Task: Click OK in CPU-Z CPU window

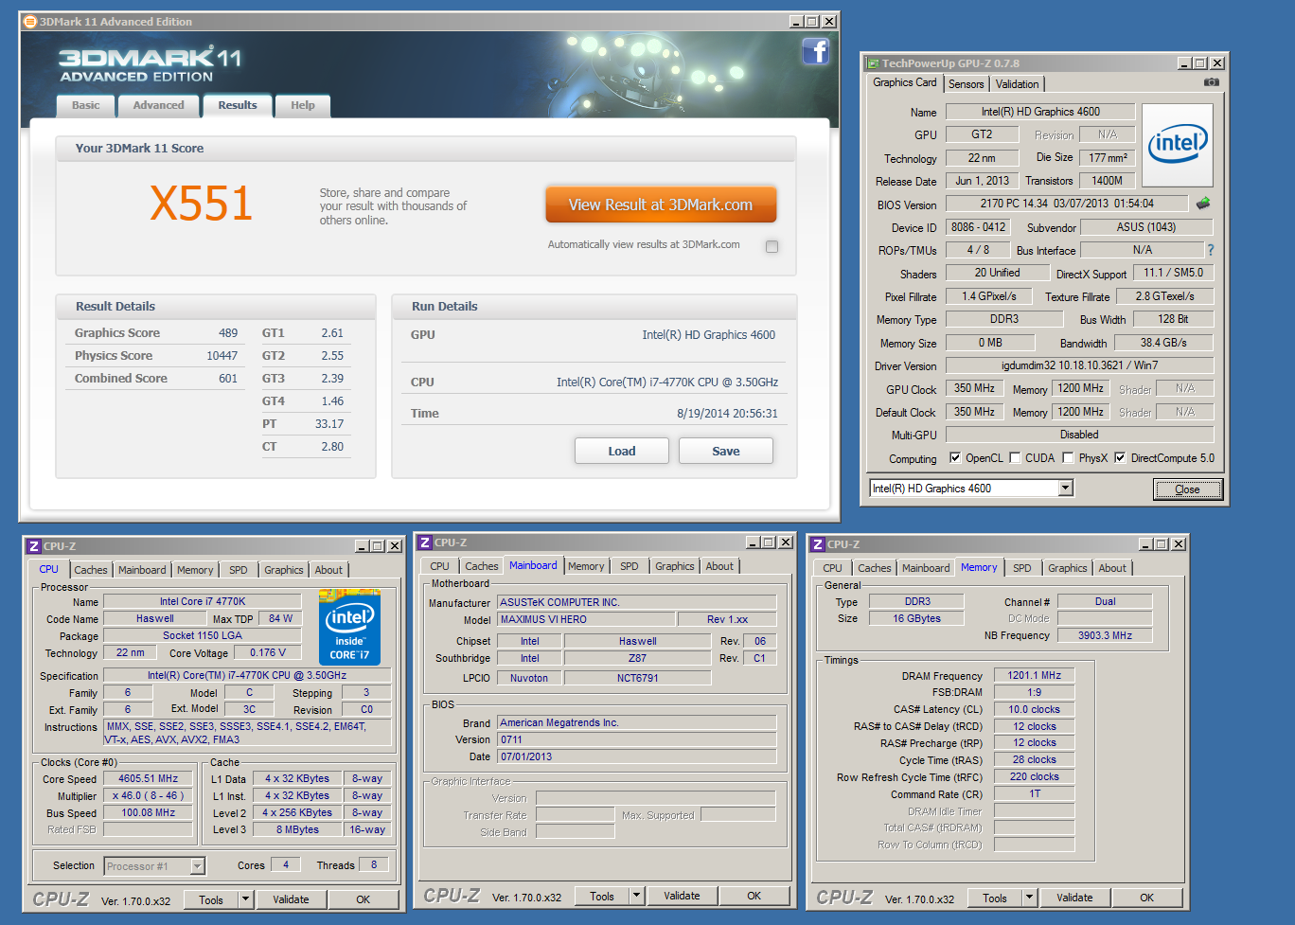Action: click(x=364, y=899)
